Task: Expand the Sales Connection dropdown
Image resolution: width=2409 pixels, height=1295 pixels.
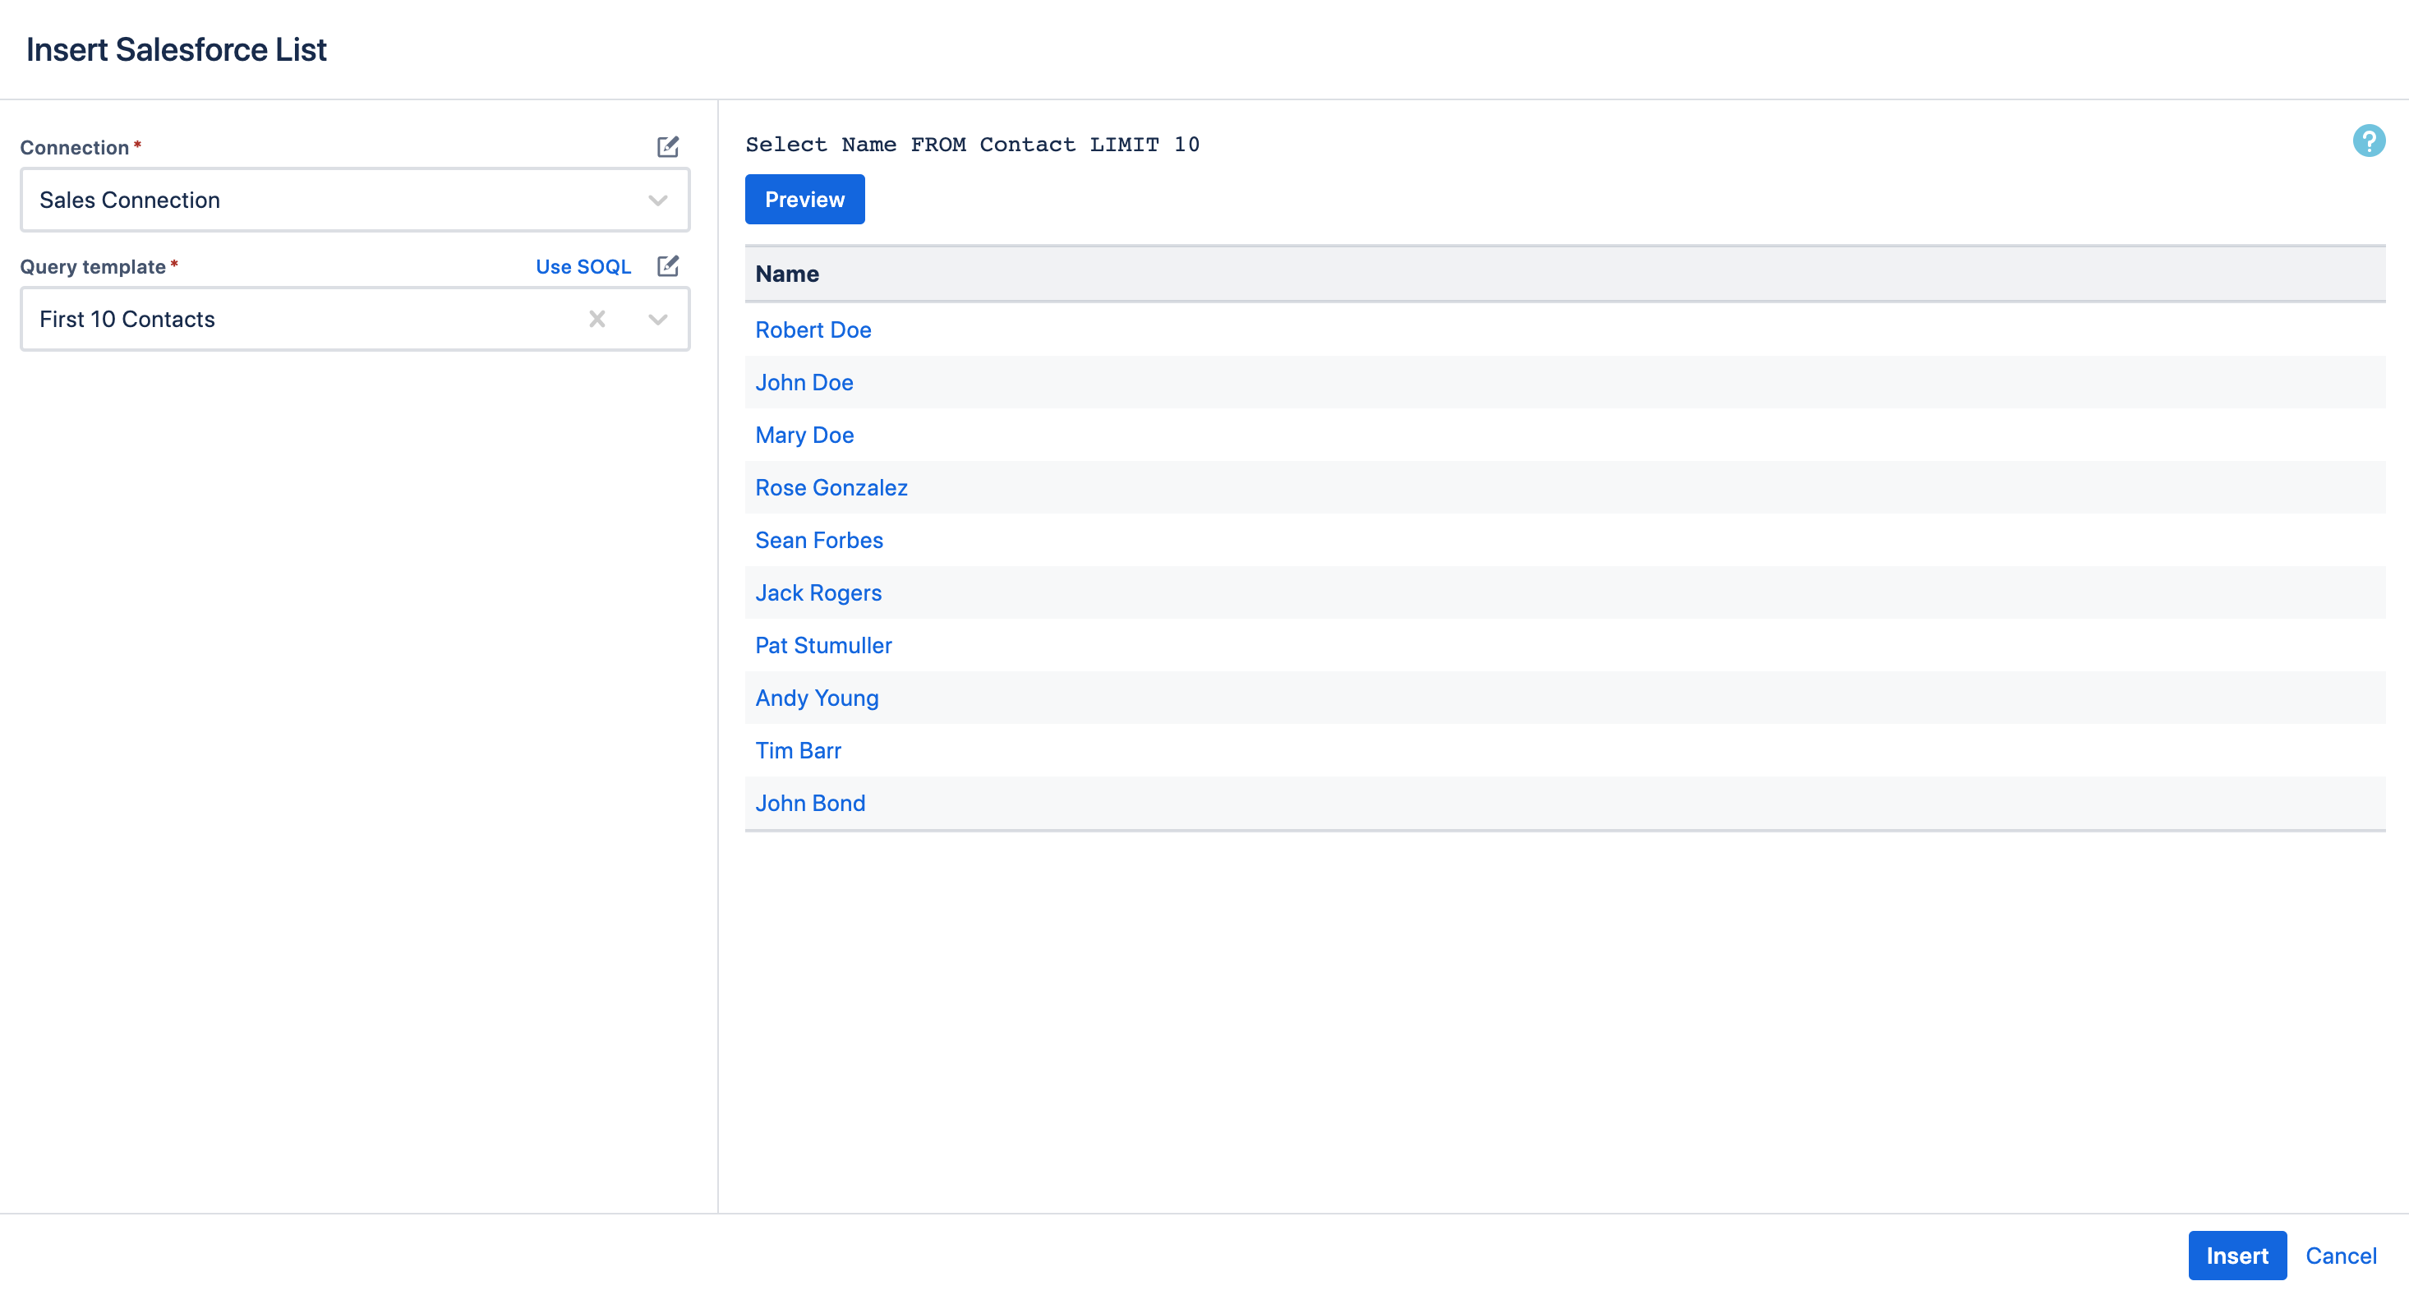Action: 657,200
